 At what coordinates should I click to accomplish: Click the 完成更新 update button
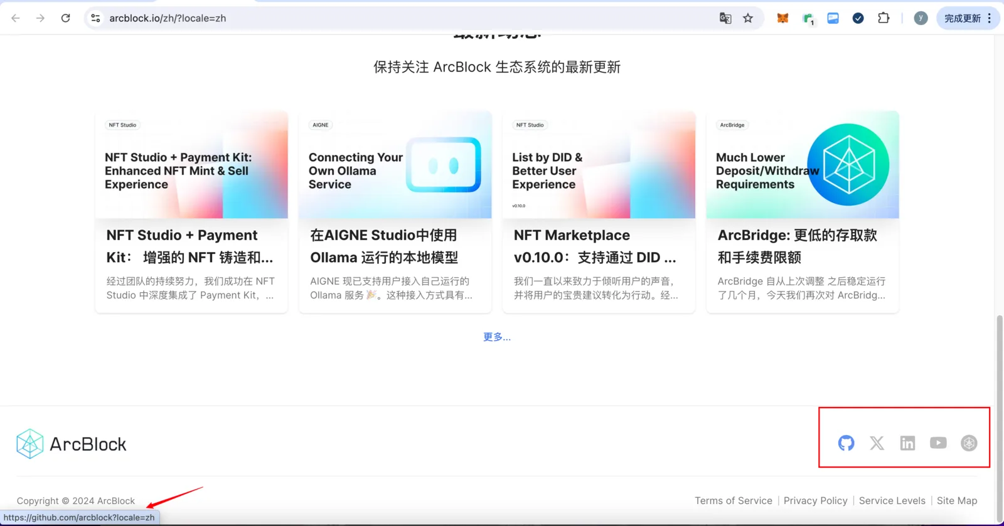click(x=968, y=18)
